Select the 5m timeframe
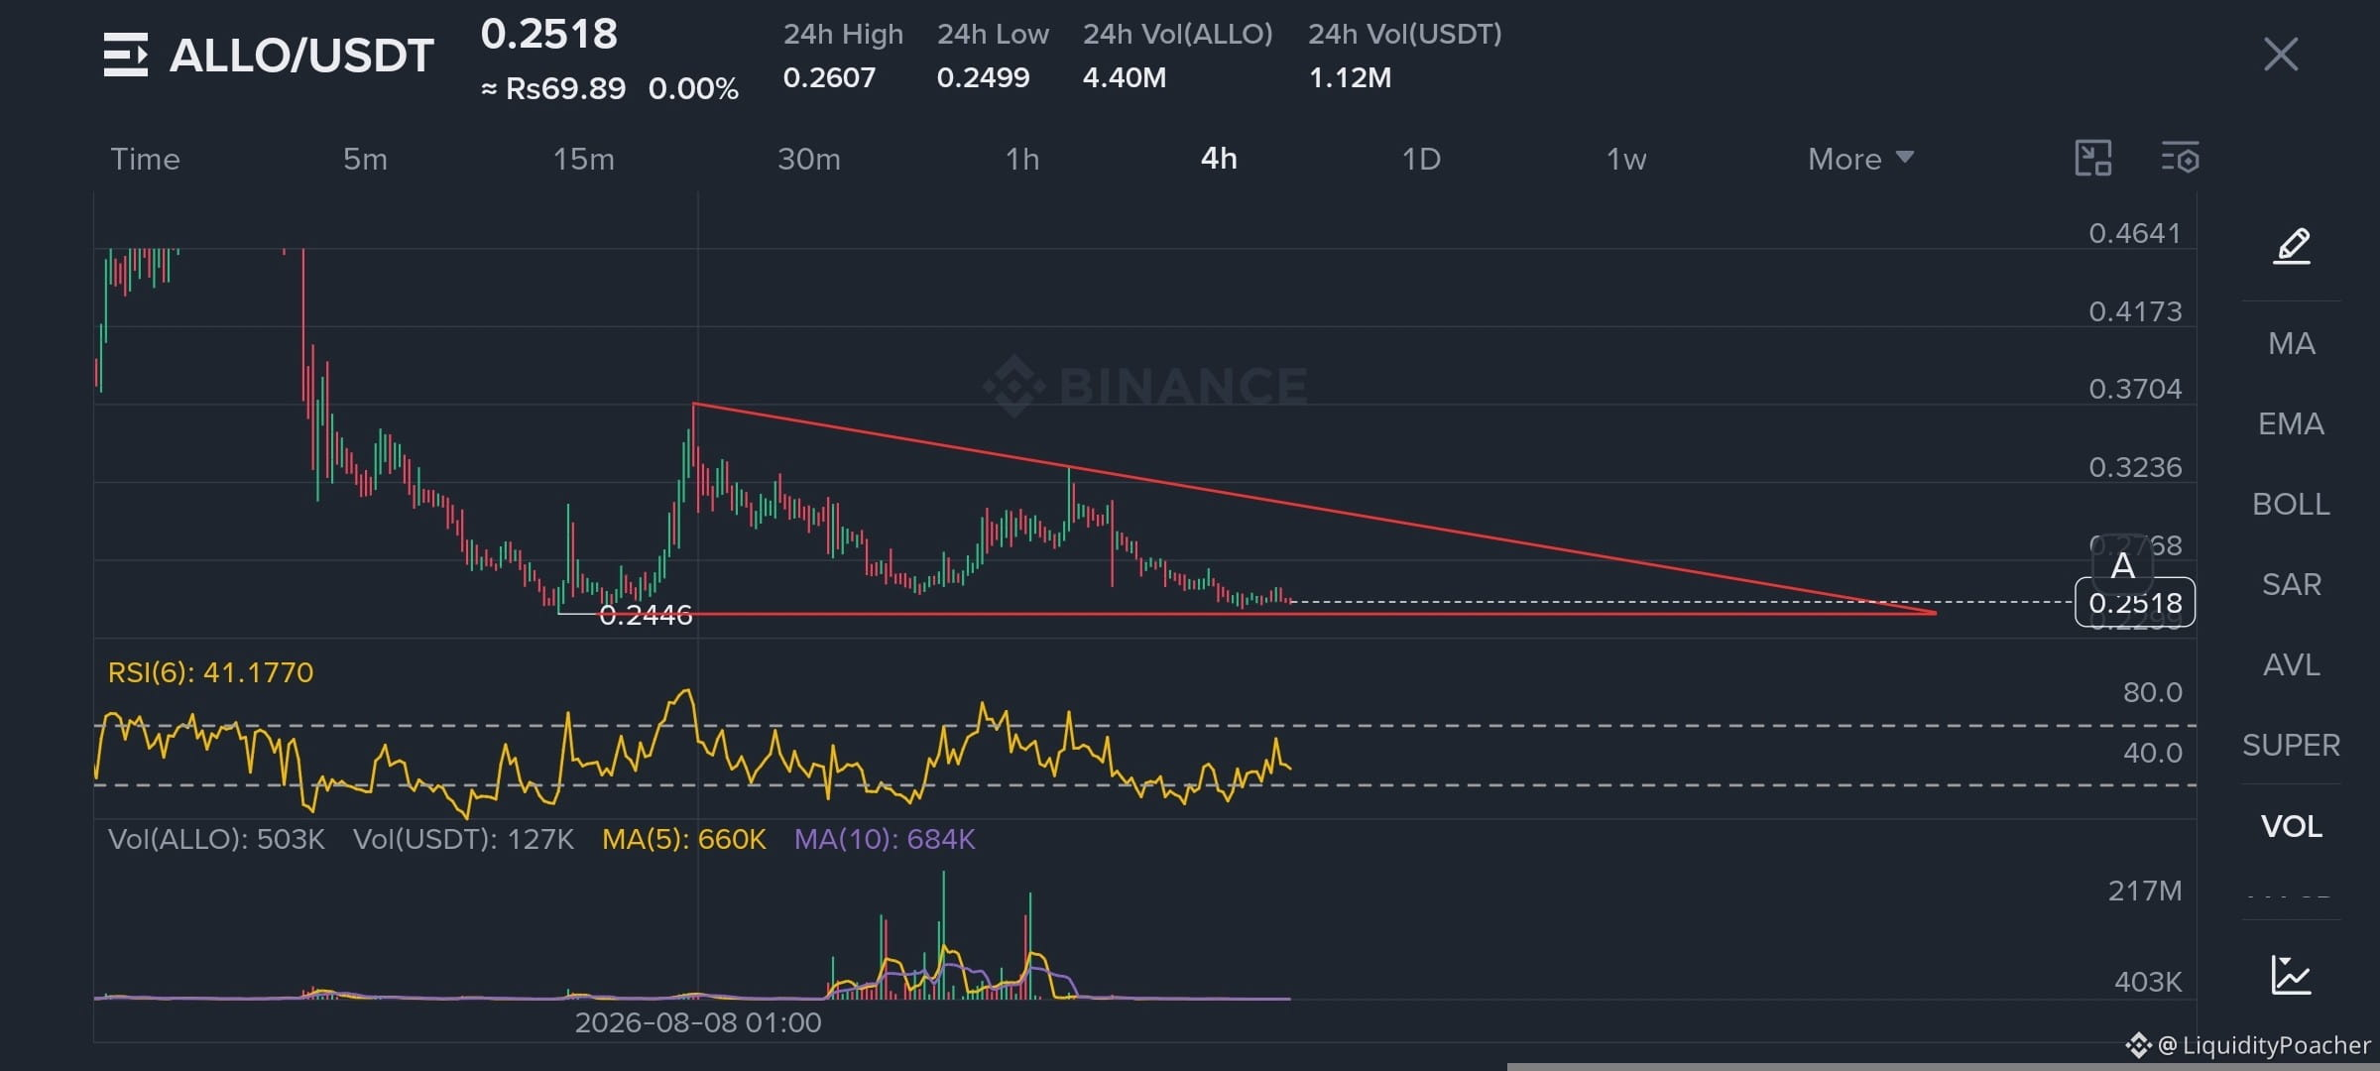This screenshot has height=1071, width=2380. coord(365,159)
